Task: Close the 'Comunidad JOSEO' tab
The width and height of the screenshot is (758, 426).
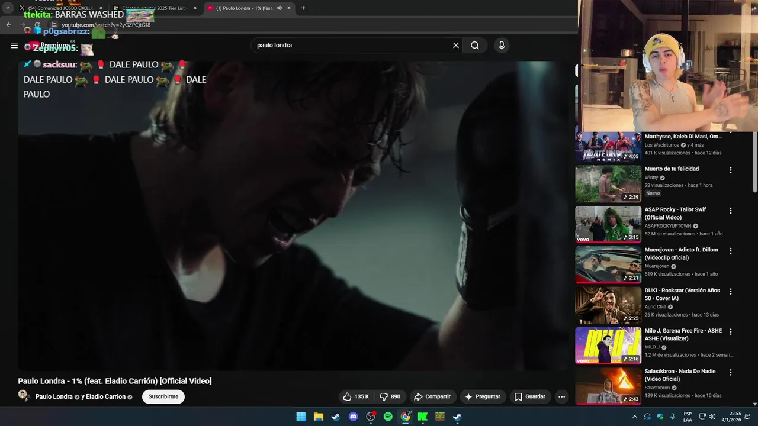Action: pyautogui.click(x=101, y=8)
